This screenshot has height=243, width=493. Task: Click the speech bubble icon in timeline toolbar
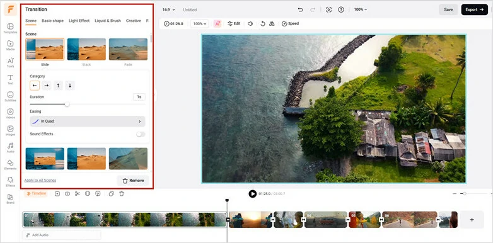click(98, 194)
